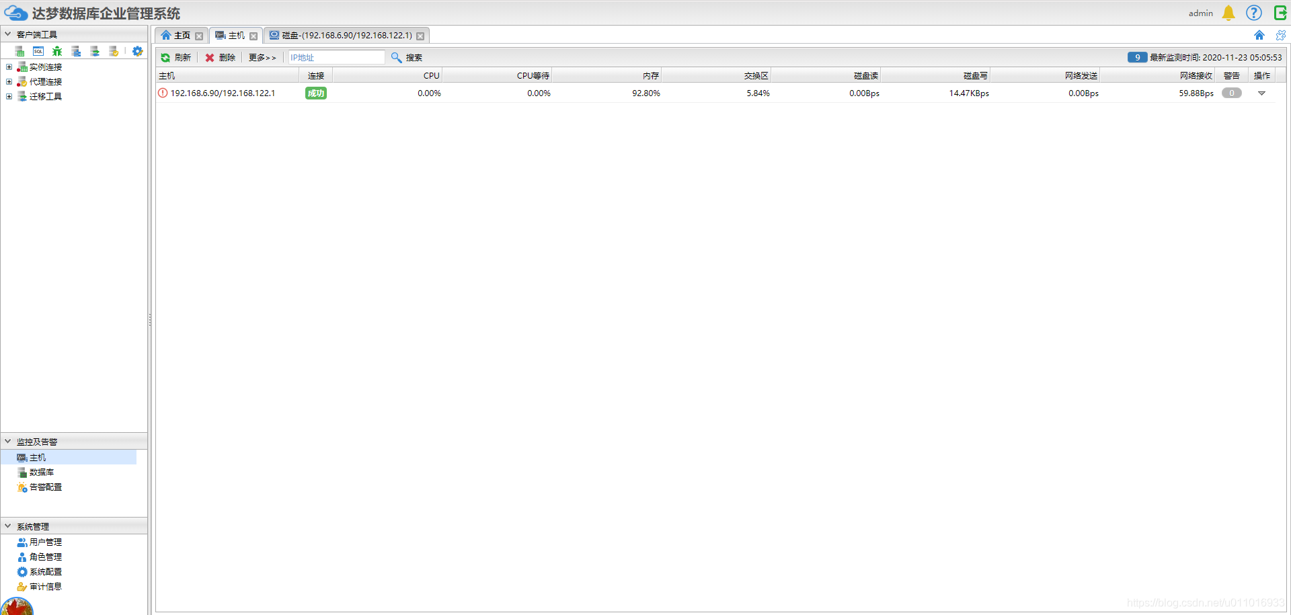
Task: Close the 磁盘 disk tab
Action: click(420, 36)
